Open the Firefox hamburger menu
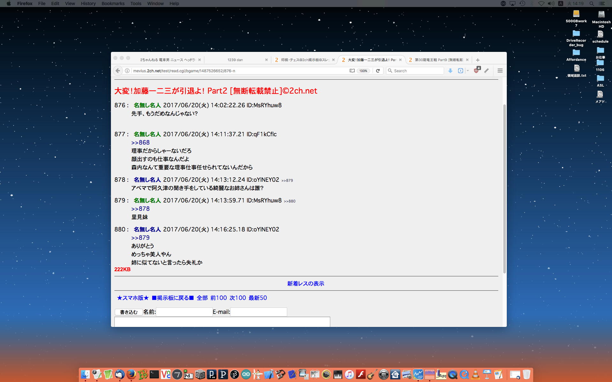Screen dimensions: 612x382 [500, 71]
